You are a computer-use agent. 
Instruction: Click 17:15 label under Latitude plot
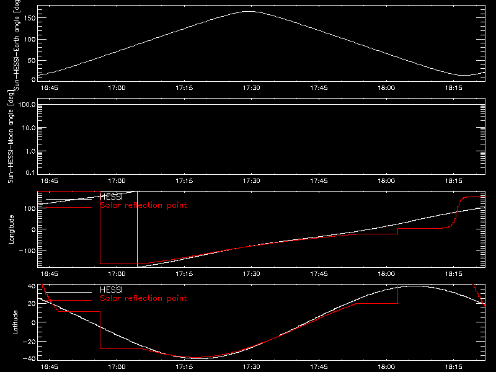click(x=184, y=367)
